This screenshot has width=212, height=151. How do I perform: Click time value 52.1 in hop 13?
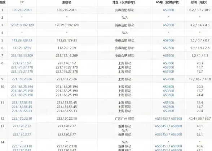point(200,134)
